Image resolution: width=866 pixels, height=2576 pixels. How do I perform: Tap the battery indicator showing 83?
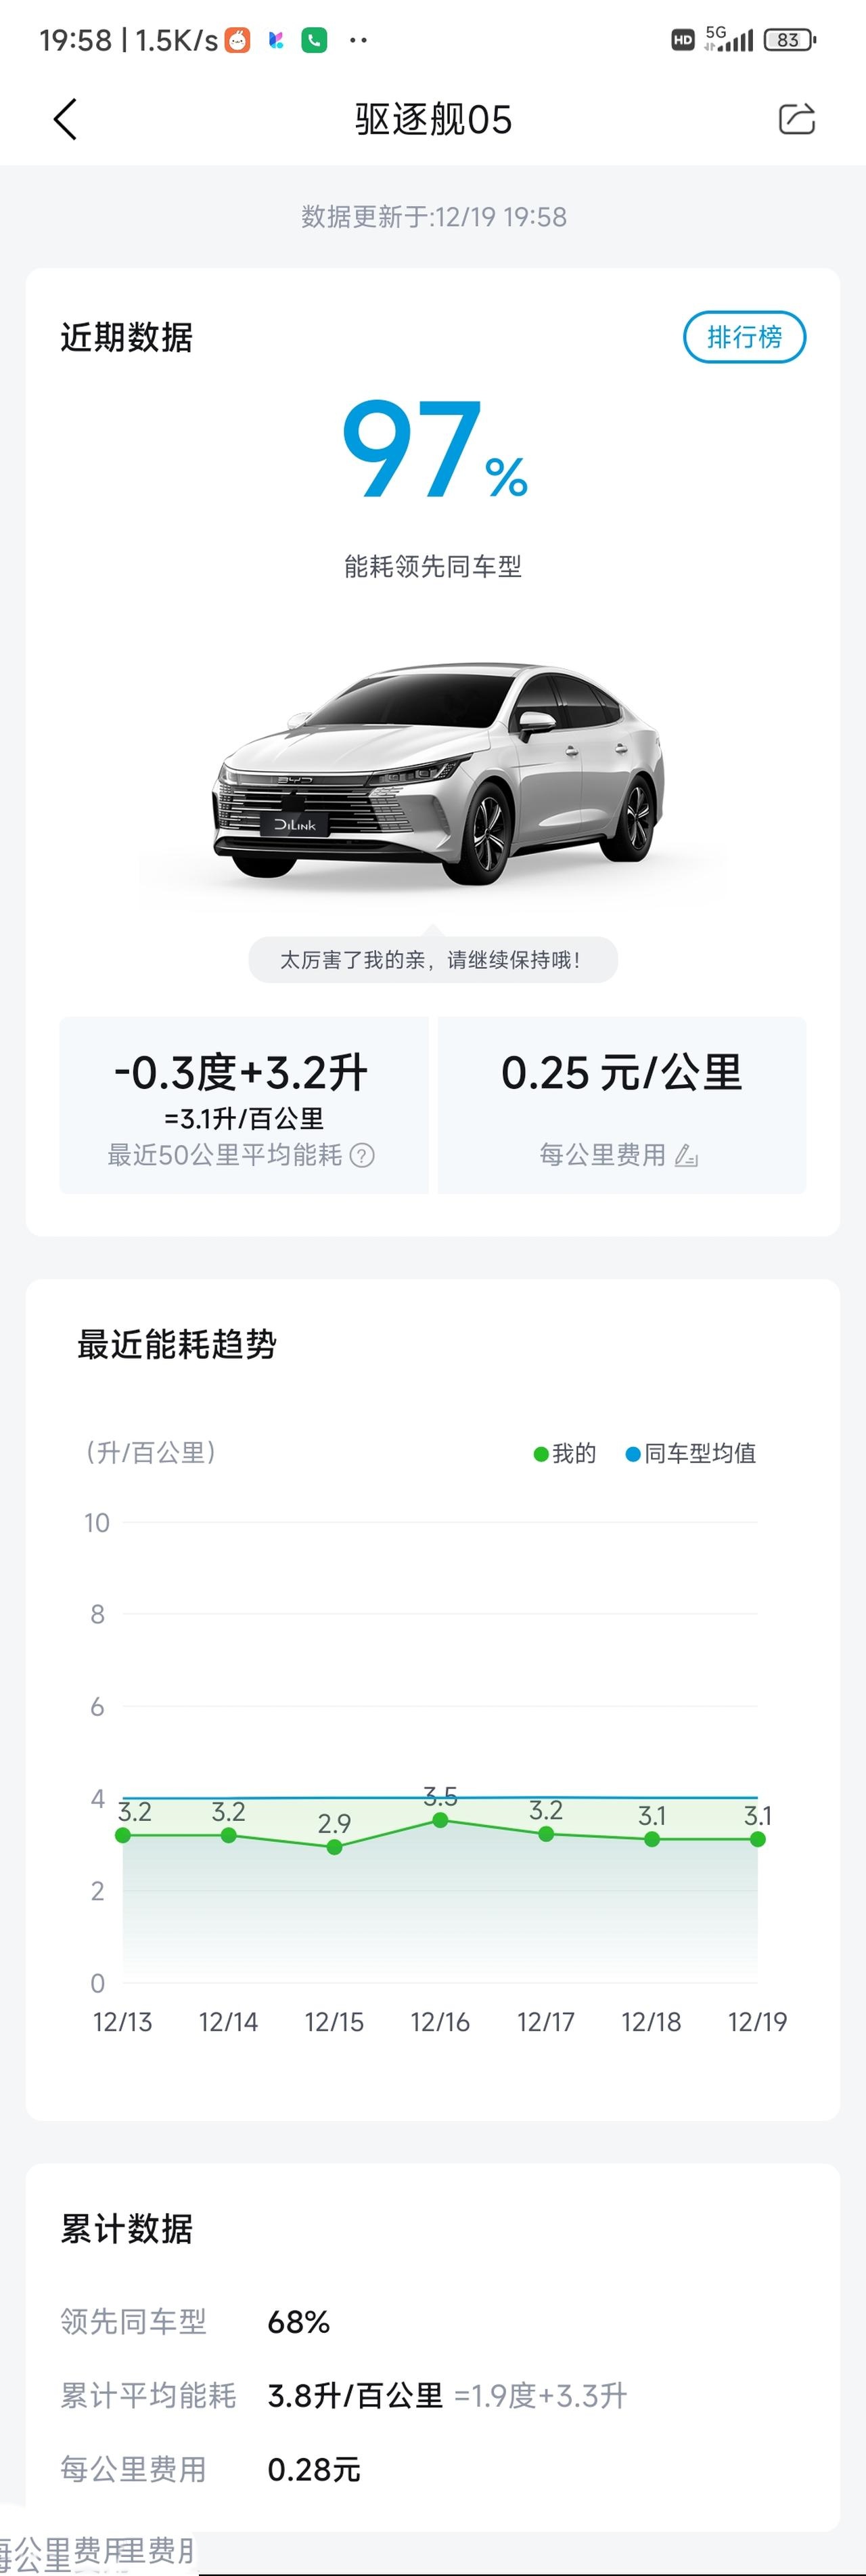pyautogui.click(x=789, y=40)
